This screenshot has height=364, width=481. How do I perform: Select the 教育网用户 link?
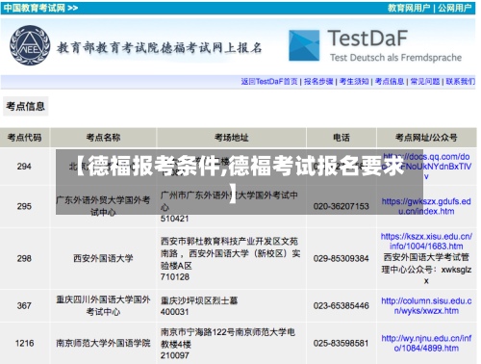(x=409, y=8)
